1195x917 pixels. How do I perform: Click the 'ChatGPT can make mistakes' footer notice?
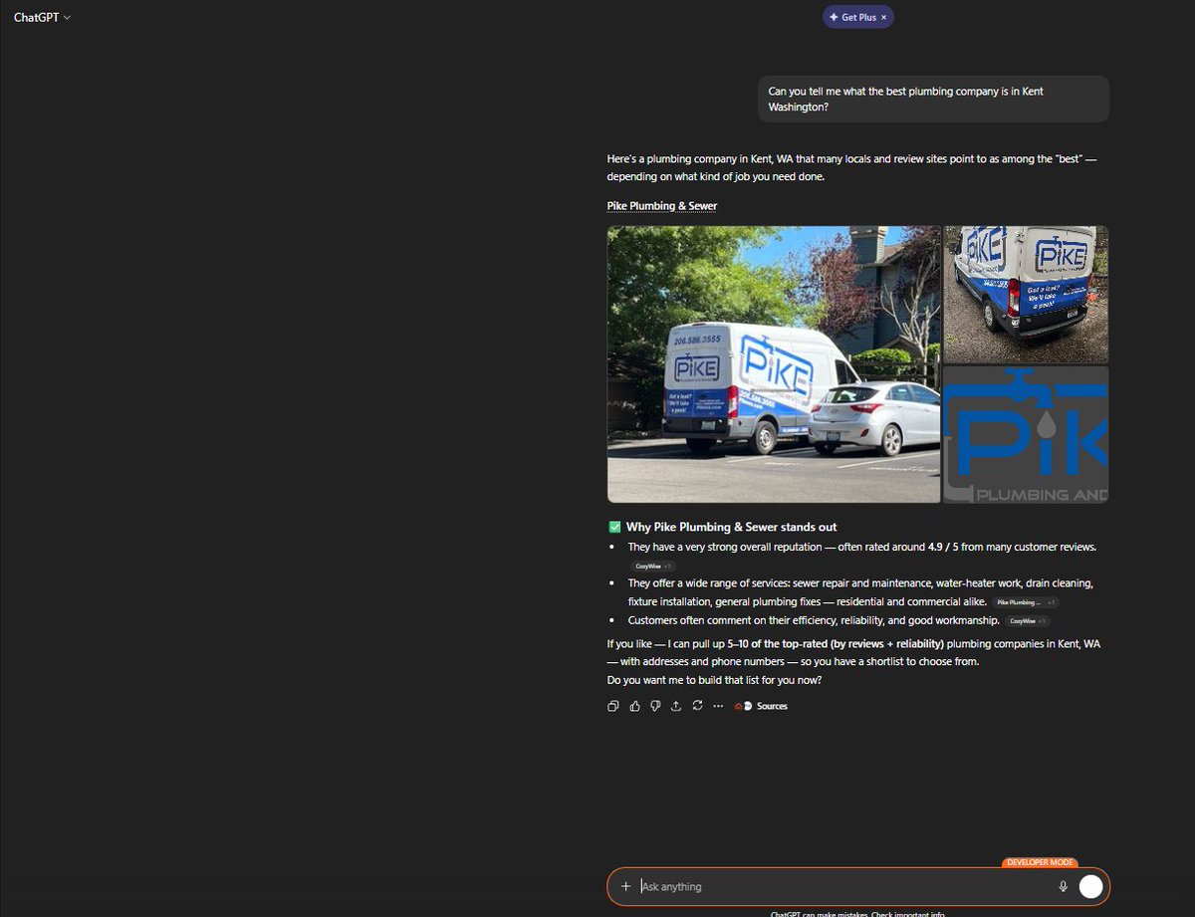click(857, 913)
